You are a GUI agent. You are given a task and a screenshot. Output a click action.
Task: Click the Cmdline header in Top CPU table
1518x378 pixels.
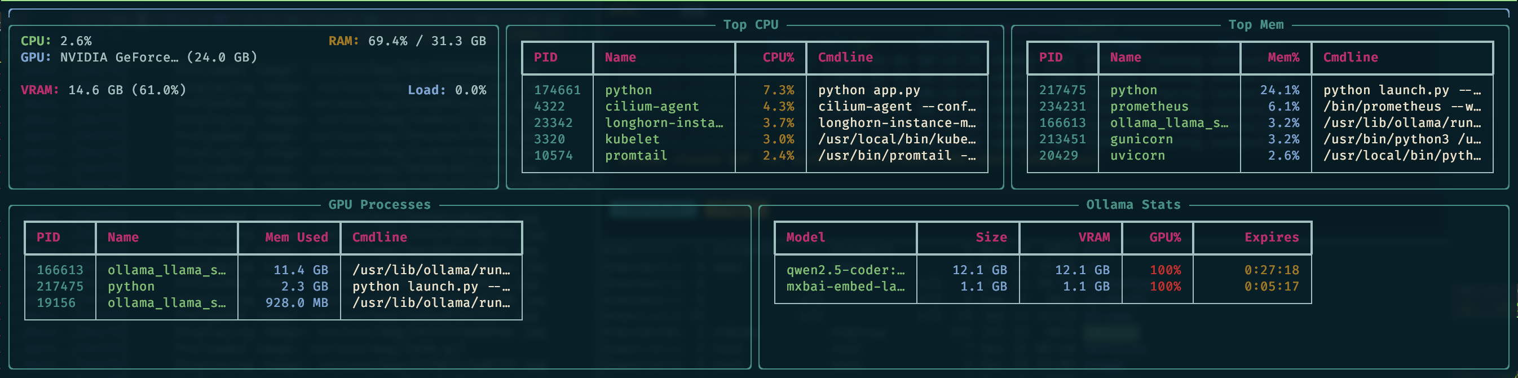845,58
